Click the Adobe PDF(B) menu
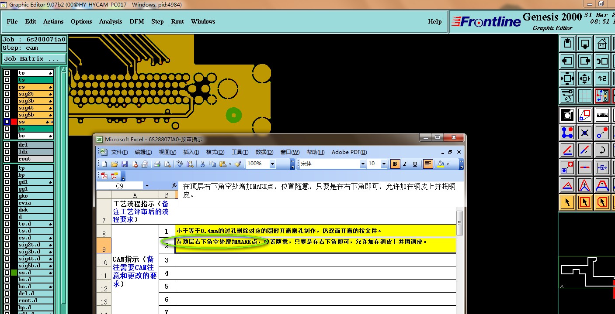 point(349,152)
